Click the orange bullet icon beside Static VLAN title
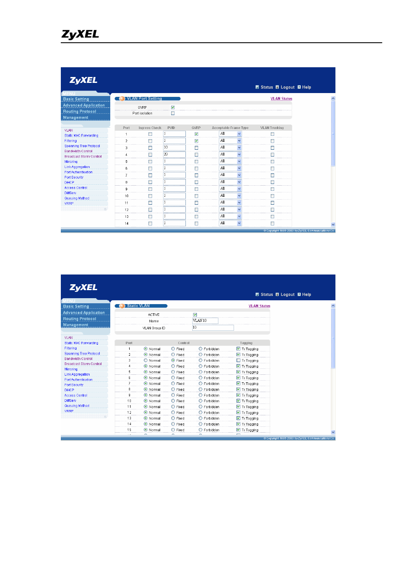Screen dimensions: 403x571 click(122, 306)
